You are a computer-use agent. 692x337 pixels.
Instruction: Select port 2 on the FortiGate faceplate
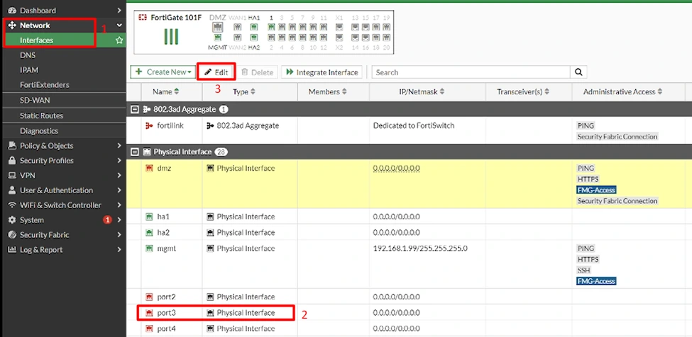271,38
